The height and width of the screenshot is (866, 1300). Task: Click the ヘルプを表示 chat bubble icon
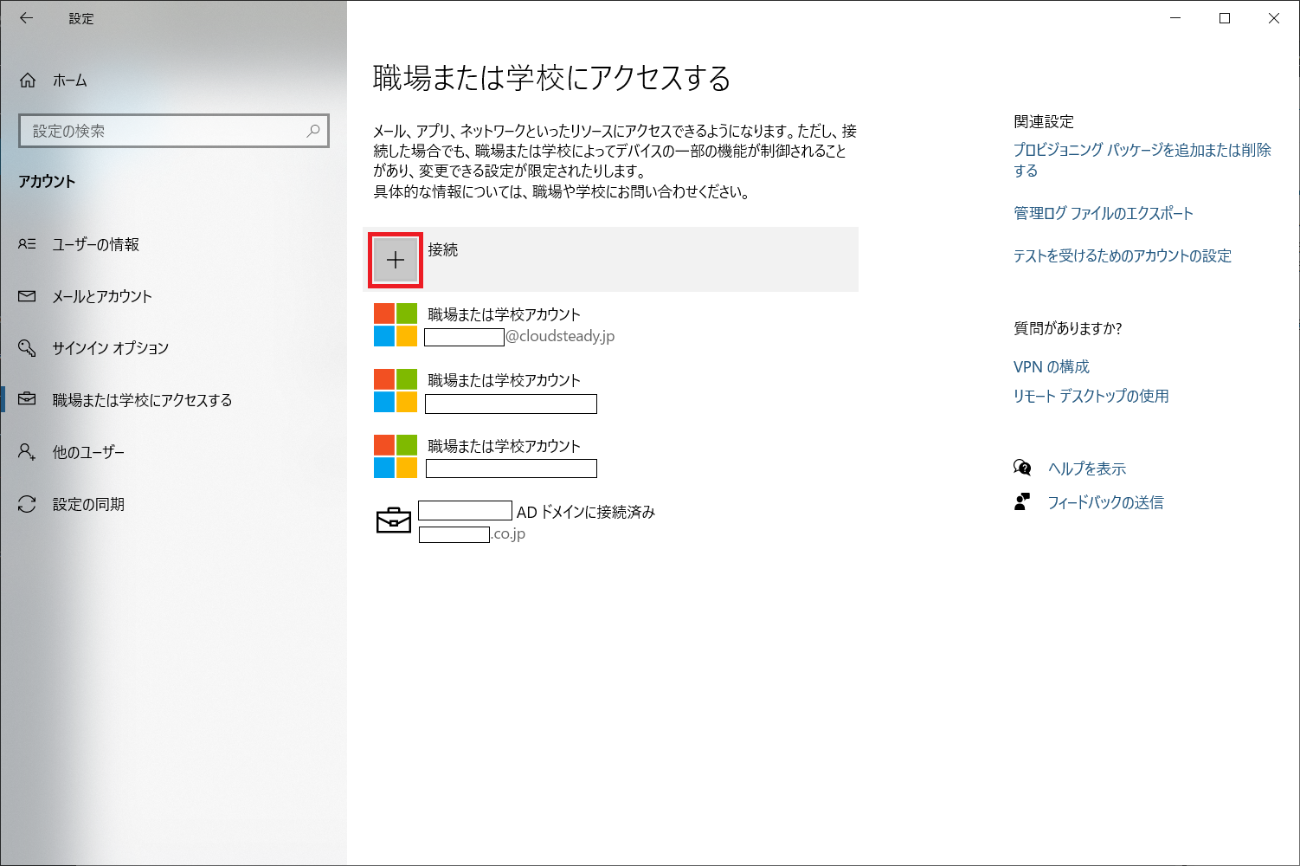(1022, 469)
